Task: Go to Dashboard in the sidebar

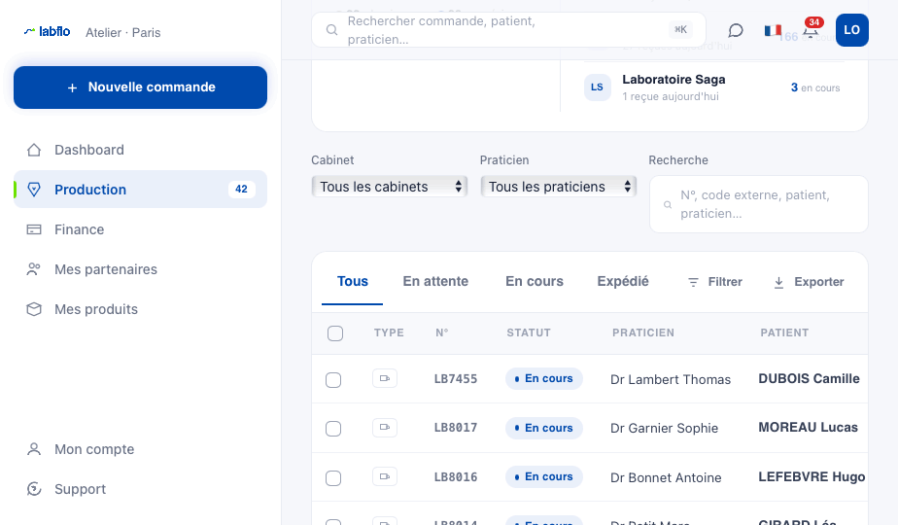Action: pos(140,150)
